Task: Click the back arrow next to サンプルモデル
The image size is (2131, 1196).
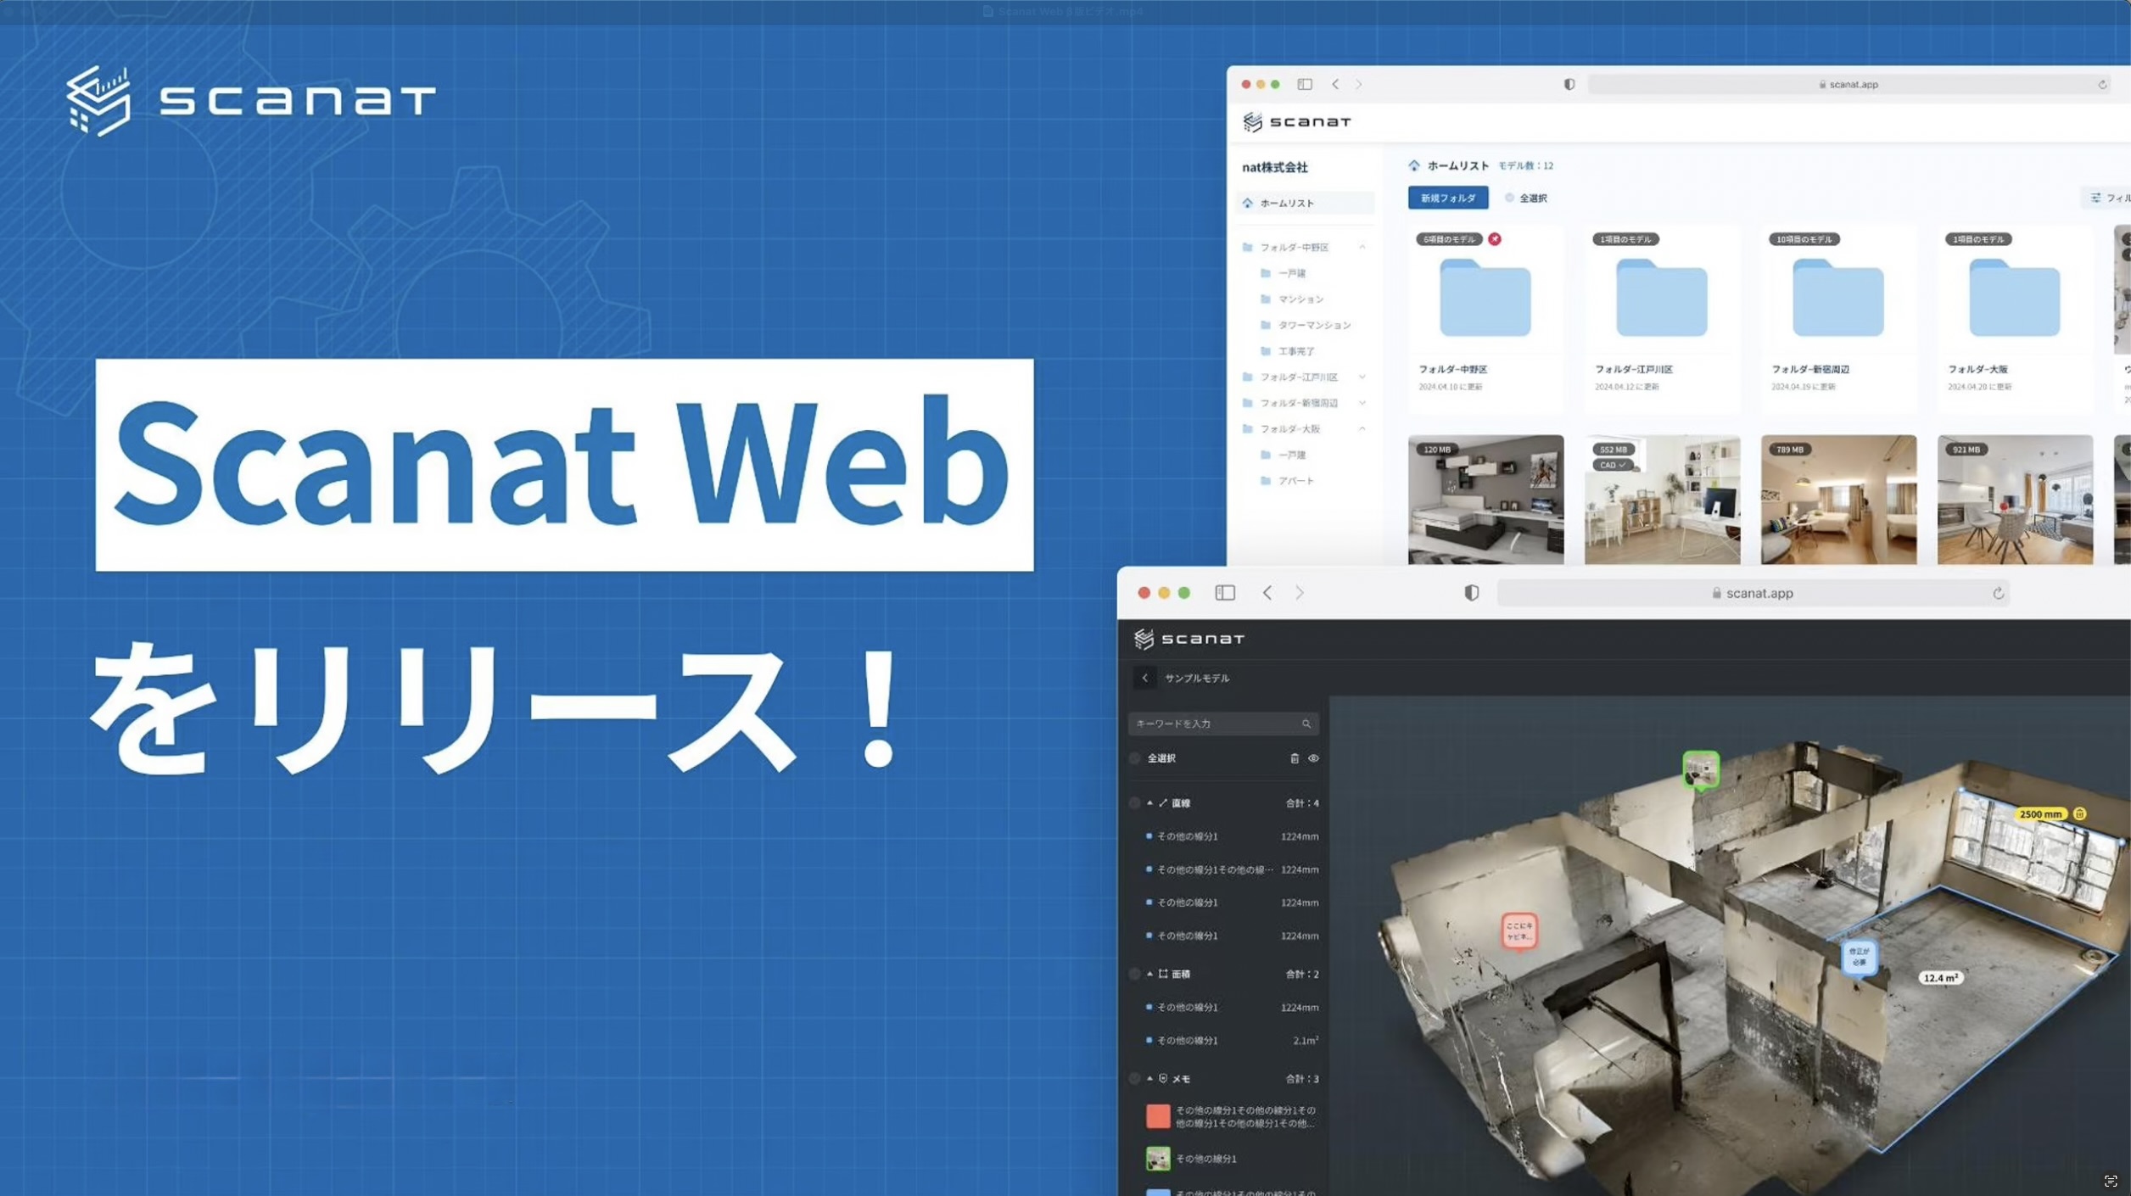Action: (1144, 678)
